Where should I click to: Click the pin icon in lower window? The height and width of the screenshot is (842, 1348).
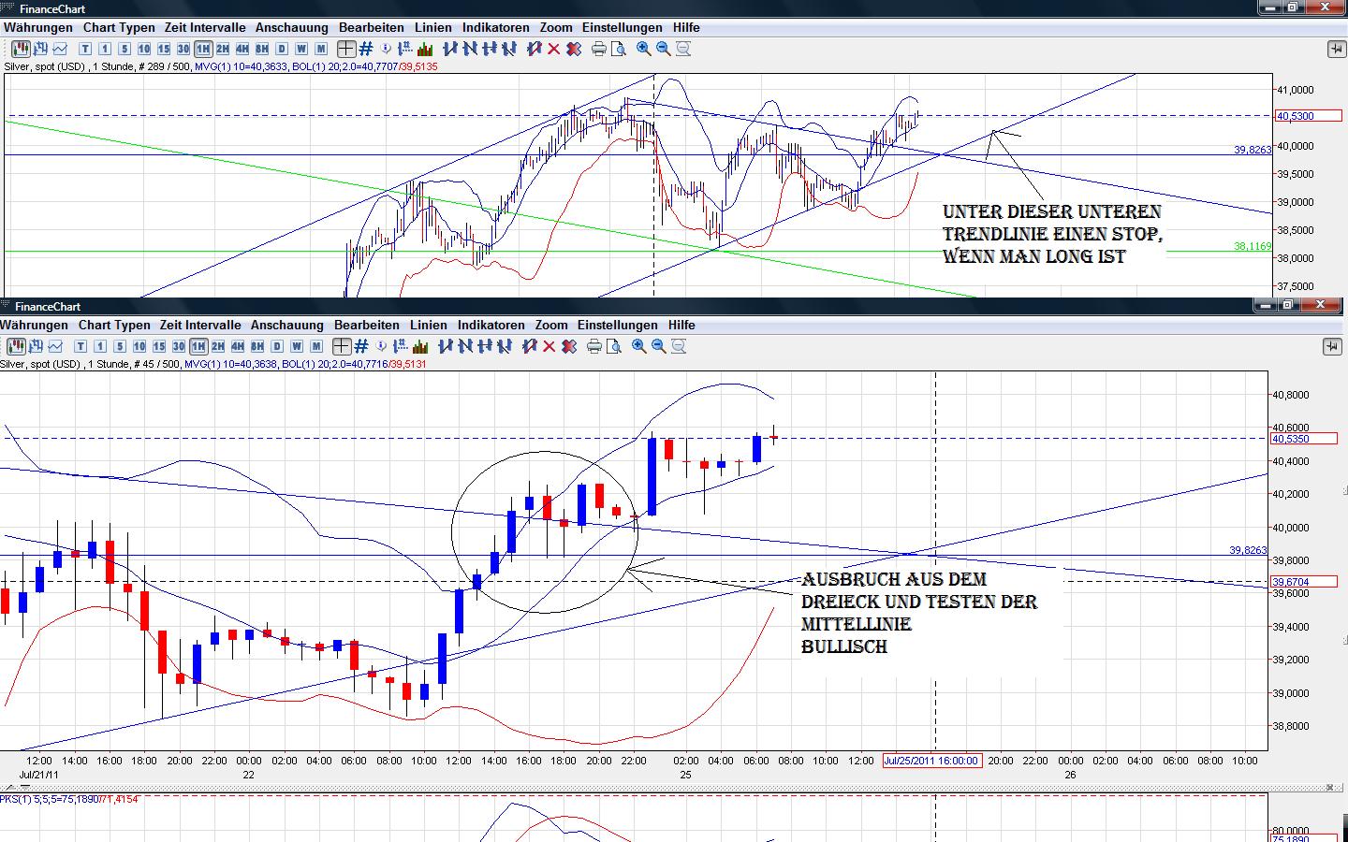[1332, 346]
